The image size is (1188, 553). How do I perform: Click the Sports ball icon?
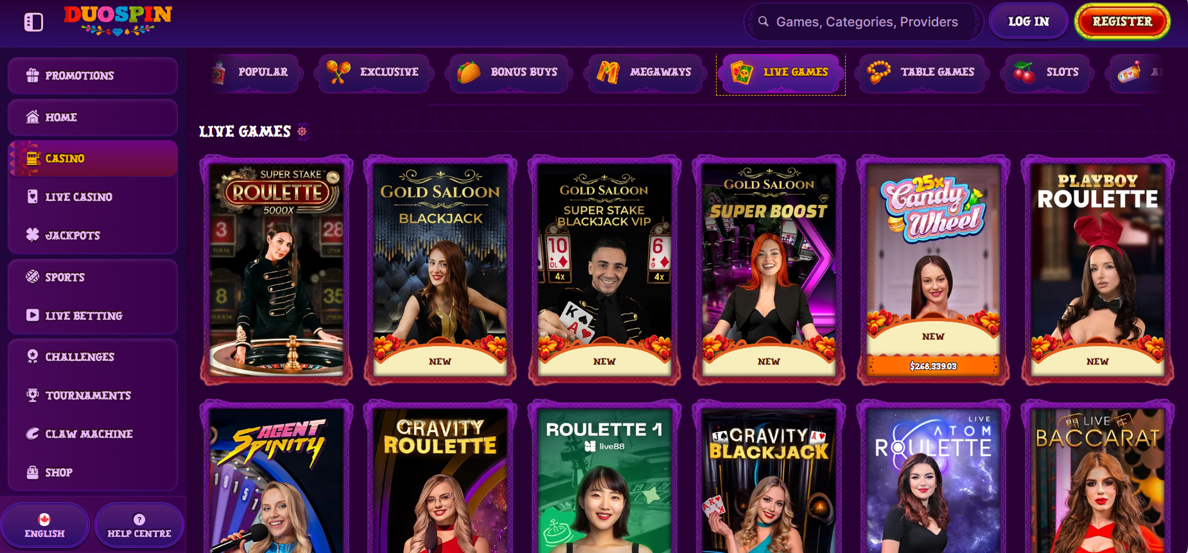pos(33,277)
